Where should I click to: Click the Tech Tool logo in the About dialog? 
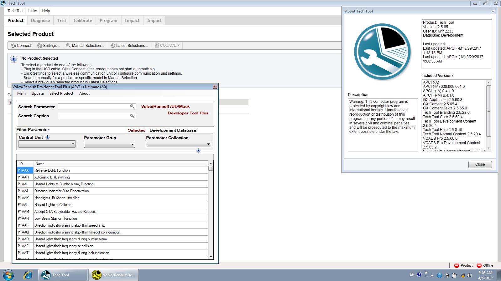(382, 52)
